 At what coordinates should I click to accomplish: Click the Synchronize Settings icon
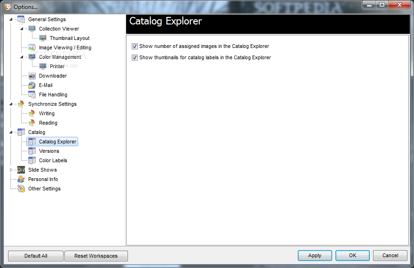(21, 104)
